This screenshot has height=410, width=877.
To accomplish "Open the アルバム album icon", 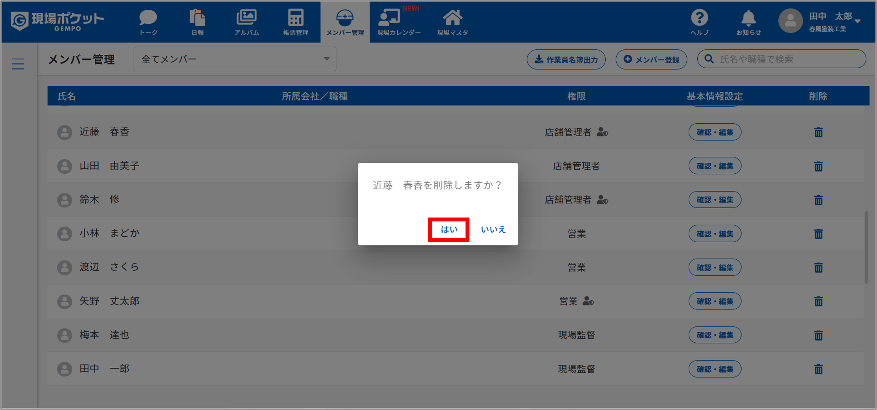I will pyautogui.click(x=247, y=22).
